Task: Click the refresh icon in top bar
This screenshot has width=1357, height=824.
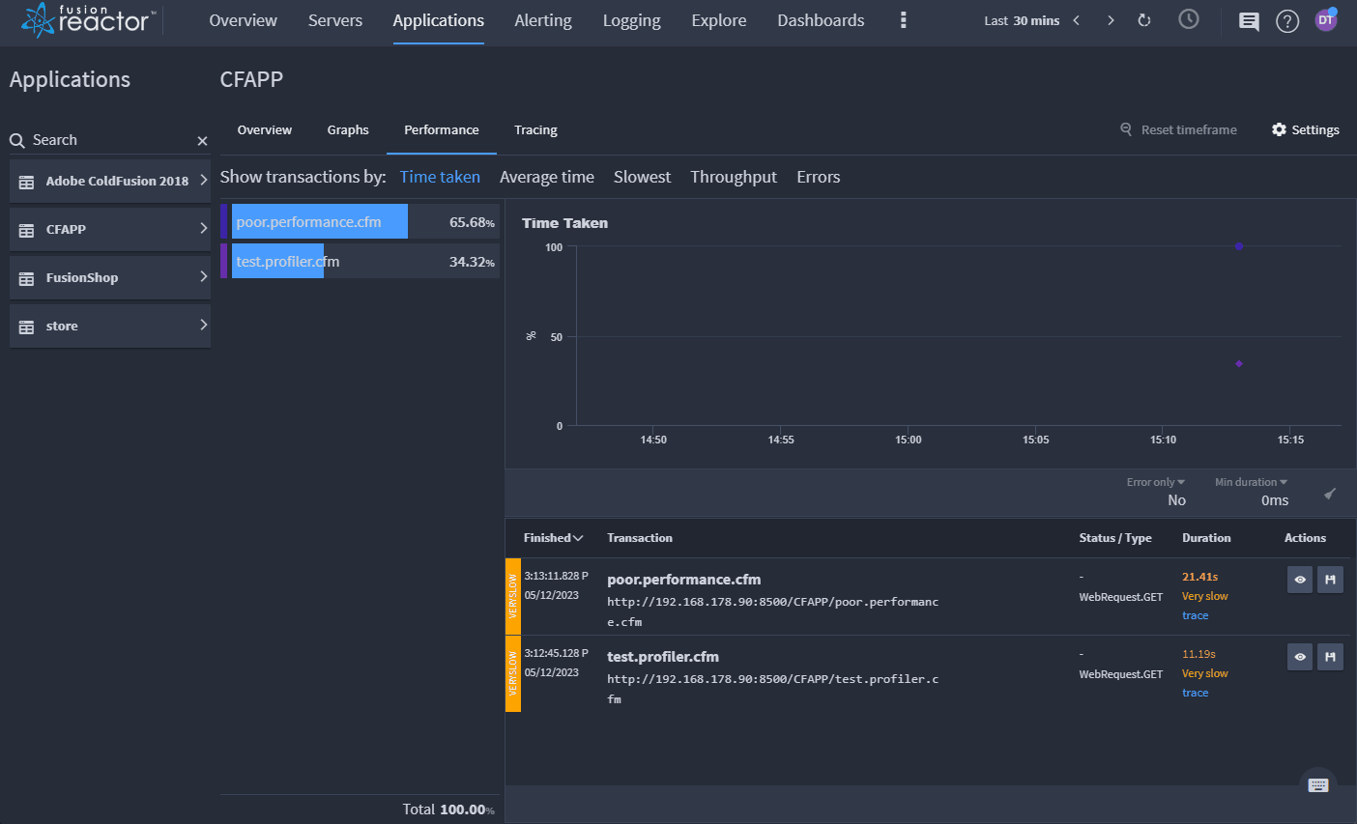Action: [x=1144, y=20]
